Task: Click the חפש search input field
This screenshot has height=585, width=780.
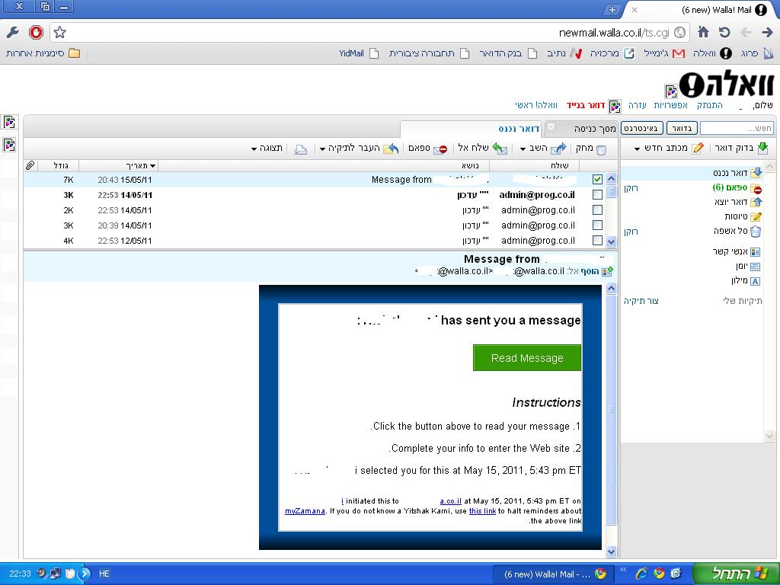Action: coord(737,128)
